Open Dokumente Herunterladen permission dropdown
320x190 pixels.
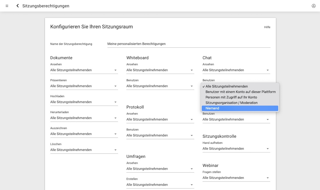pos(84,118)
